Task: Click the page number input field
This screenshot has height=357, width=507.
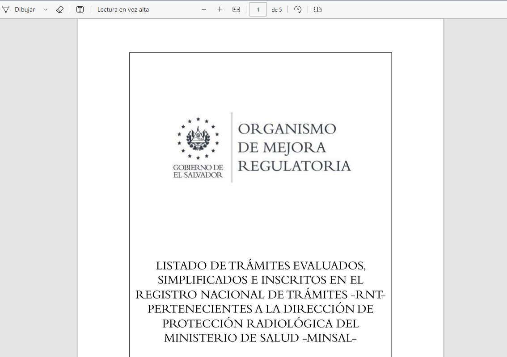Action: coord(258,10)
